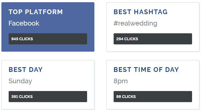201x111 pixels.
Task: Click the Facebook platform name
Action: click(x=24, y=23)
